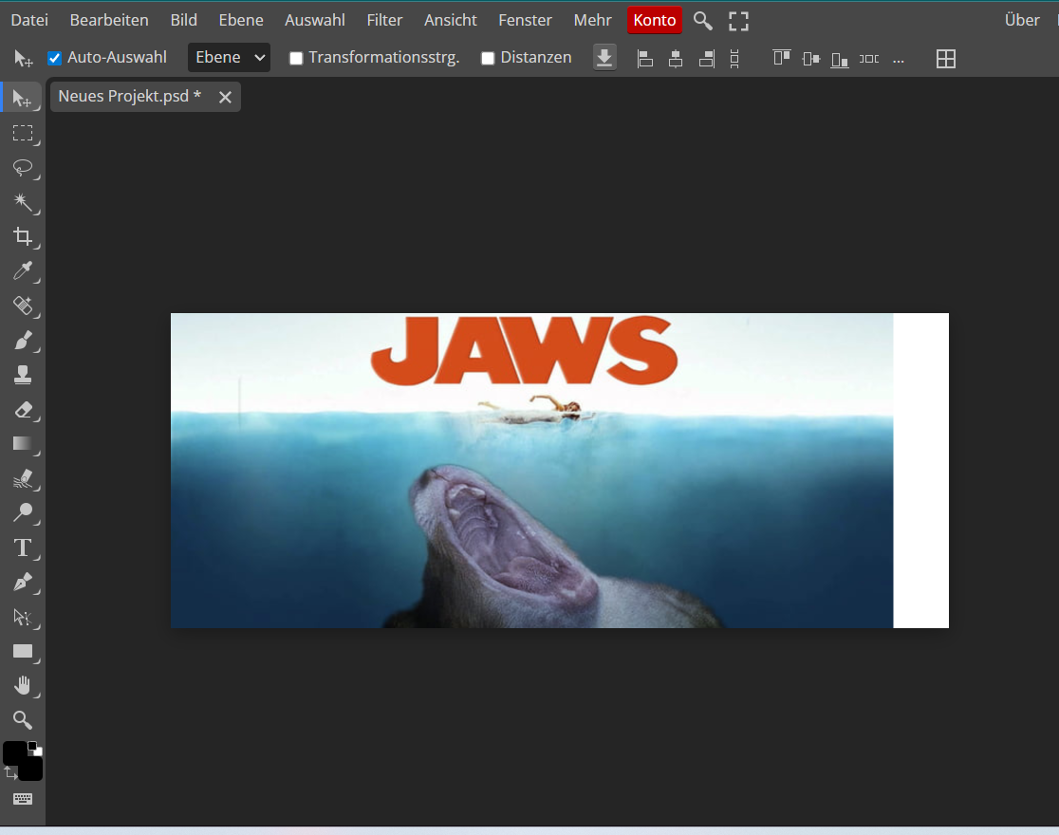
Task: Expand more alignment options via ellipsis
Action: (x=899, y=59)
